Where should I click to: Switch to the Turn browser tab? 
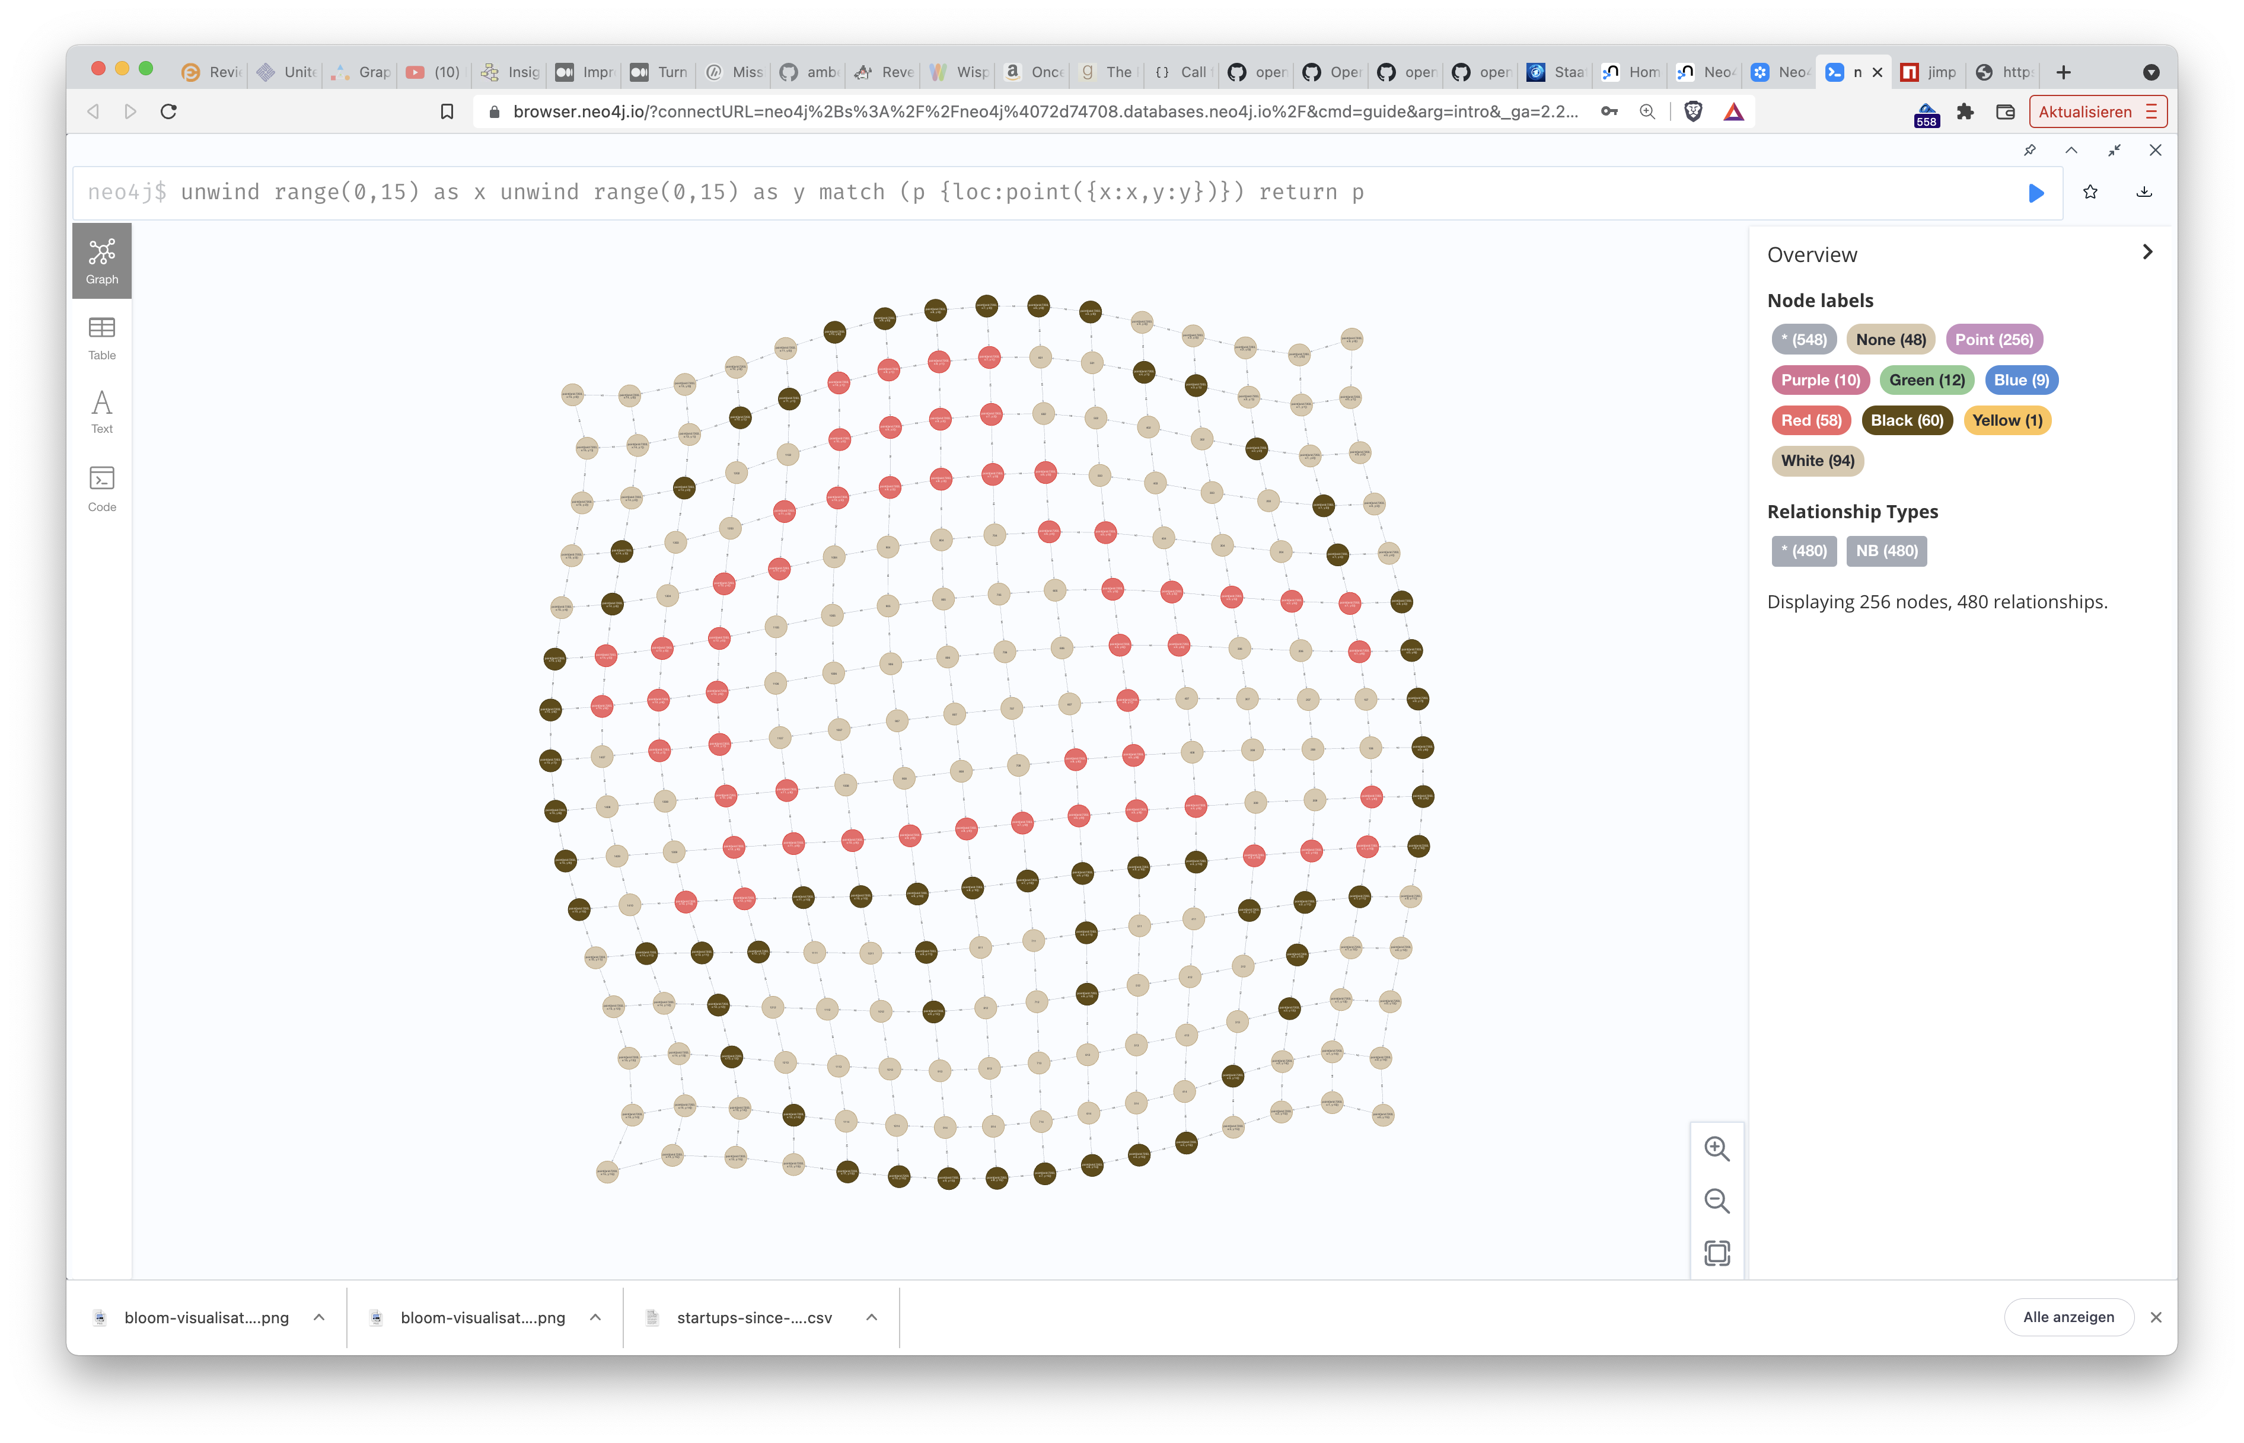point(658,72)
